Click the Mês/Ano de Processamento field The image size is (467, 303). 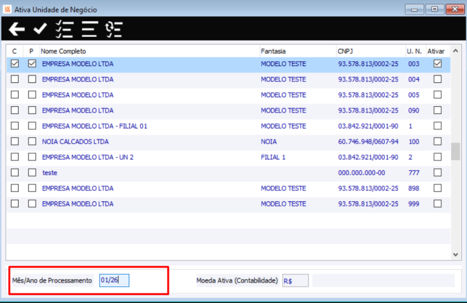114,280
